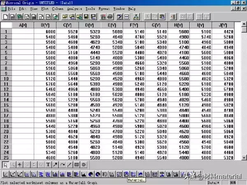This screenshot has width=247, height=185.
Task: Select column J(Y) by its header
Action: [223, 25]
